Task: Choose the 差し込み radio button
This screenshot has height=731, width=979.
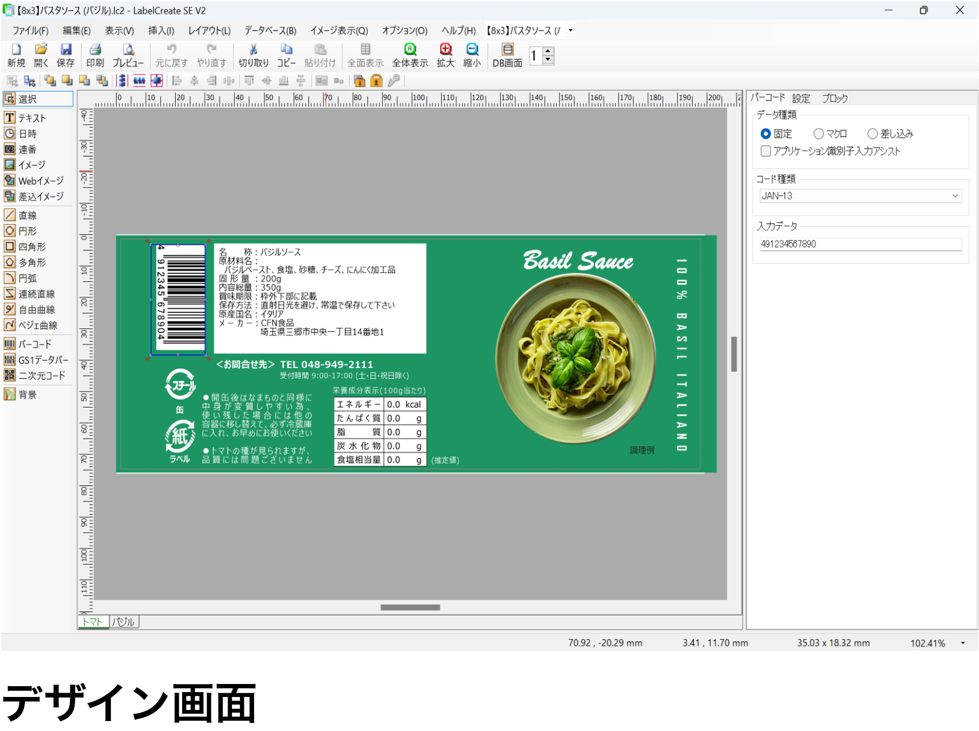Action: click(x=873, y=134)
